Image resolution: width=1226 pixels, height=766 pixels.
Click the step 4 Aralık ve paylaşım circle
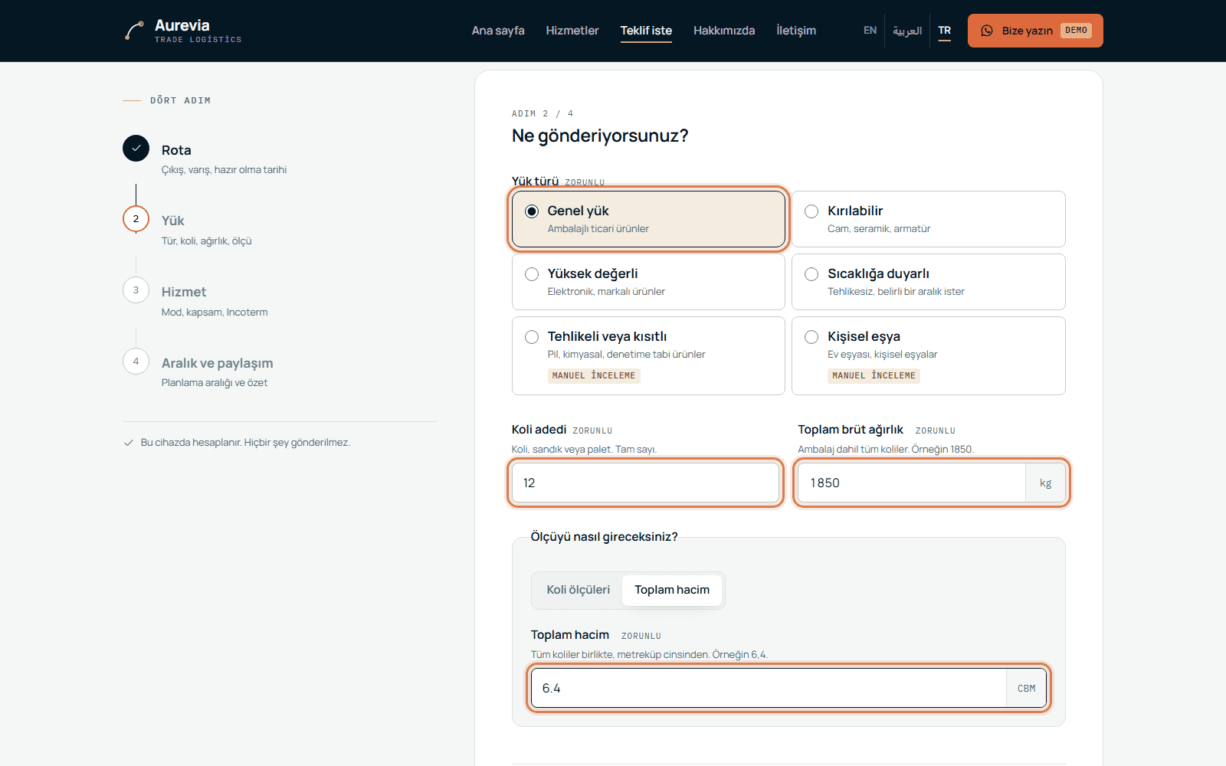tap(136, 361)
